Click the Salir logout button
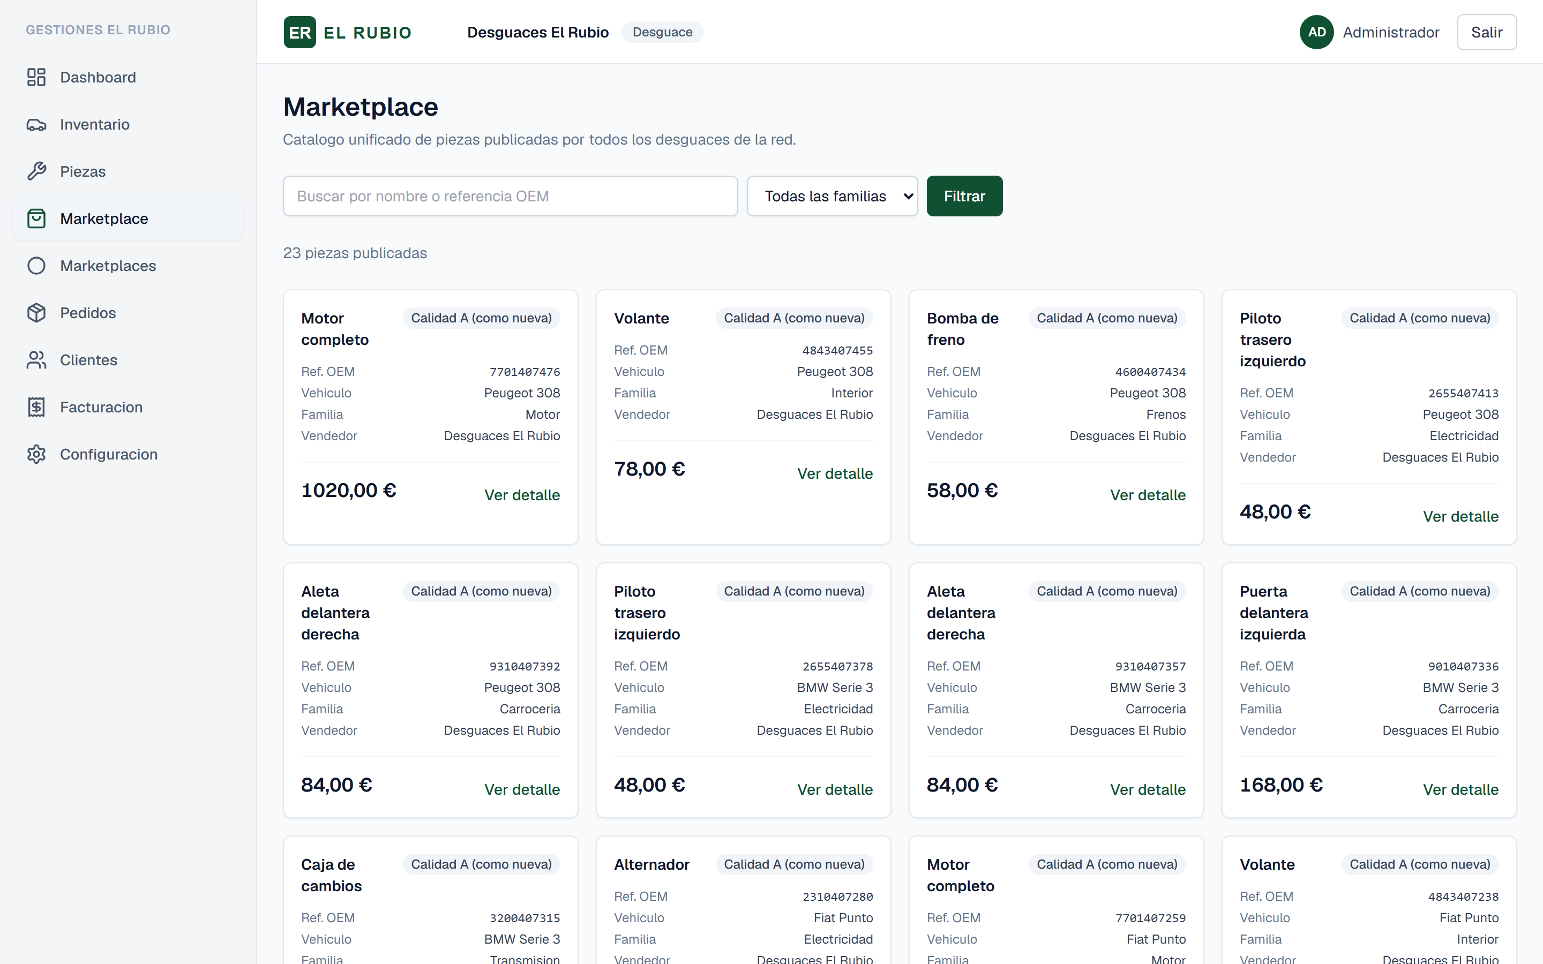 (x=1486, y=32)
